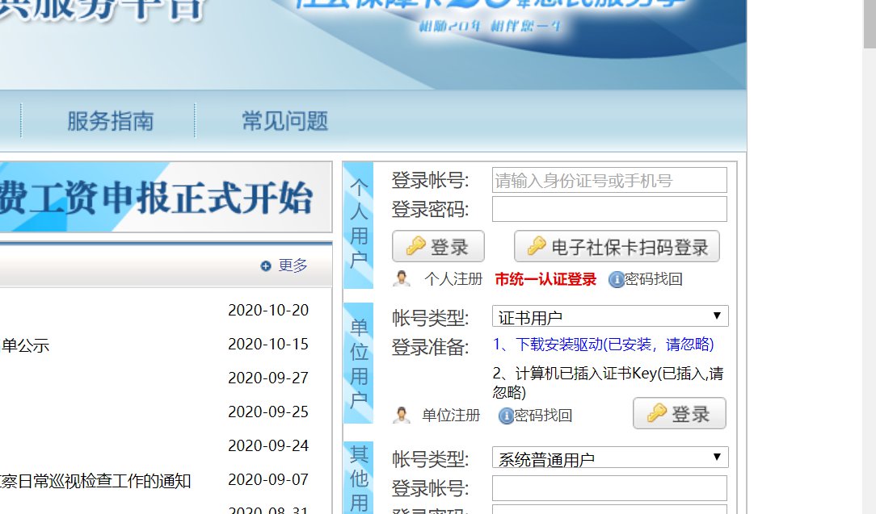This screenshot has height=514, width=876.
Task: Click 密码找回 in the 单位用户 section
Action: (x=543, y=416)
